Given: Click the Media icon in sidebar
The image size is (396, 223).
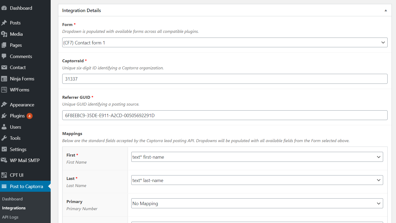Looking at the screenshot, I should 4,34.
